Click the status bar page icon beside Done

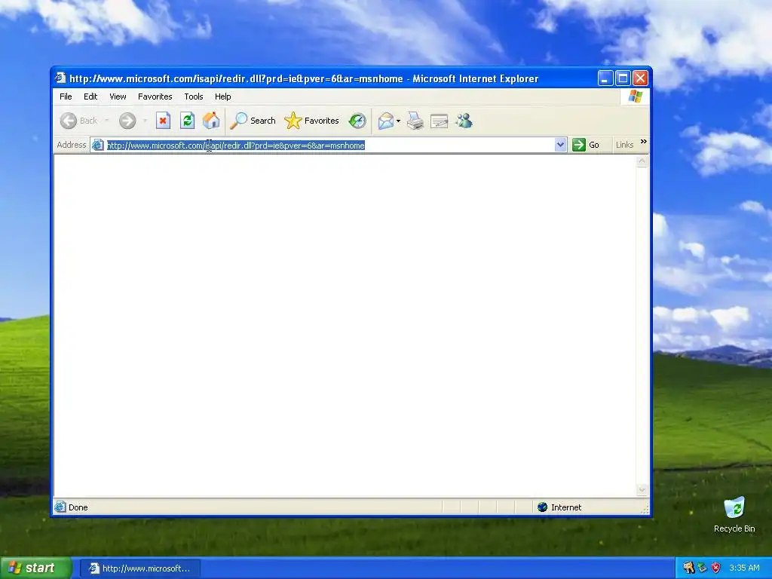click(x=60, y=507)
